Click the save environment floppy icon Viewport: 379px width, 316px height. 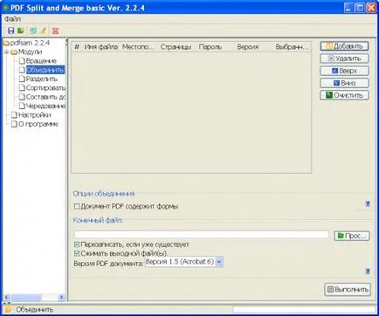tap(10, 31)
